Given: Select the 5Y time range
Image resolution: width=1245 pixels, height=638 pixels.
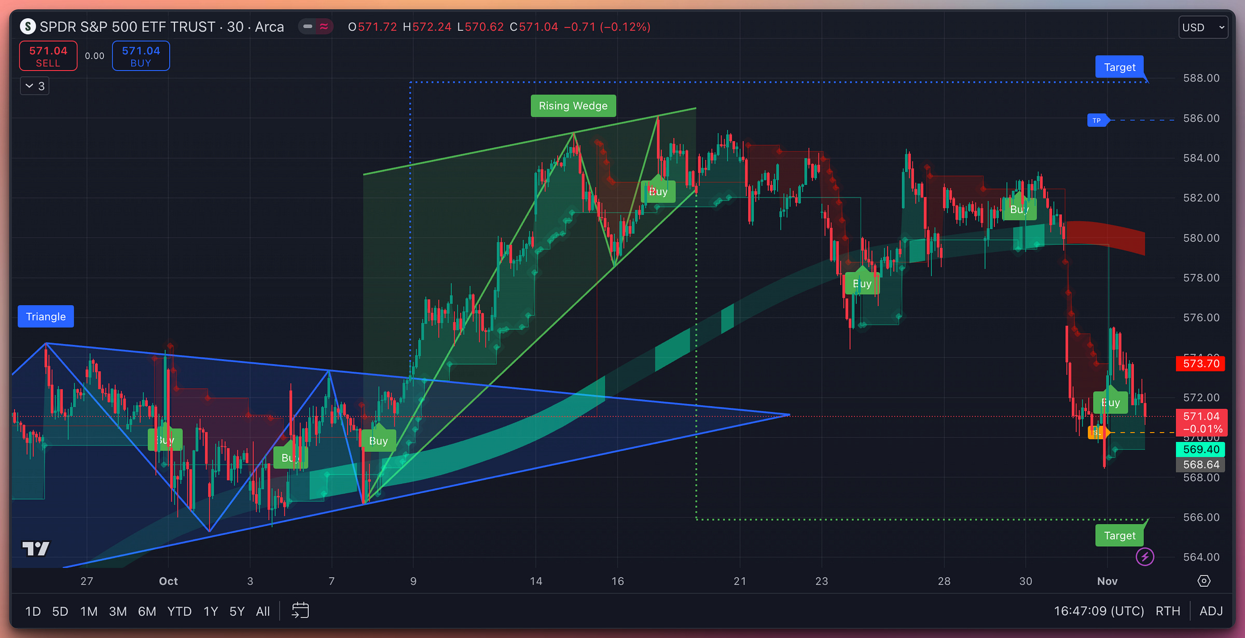Looking at the screenshot, I should click(x=237, y=612).
